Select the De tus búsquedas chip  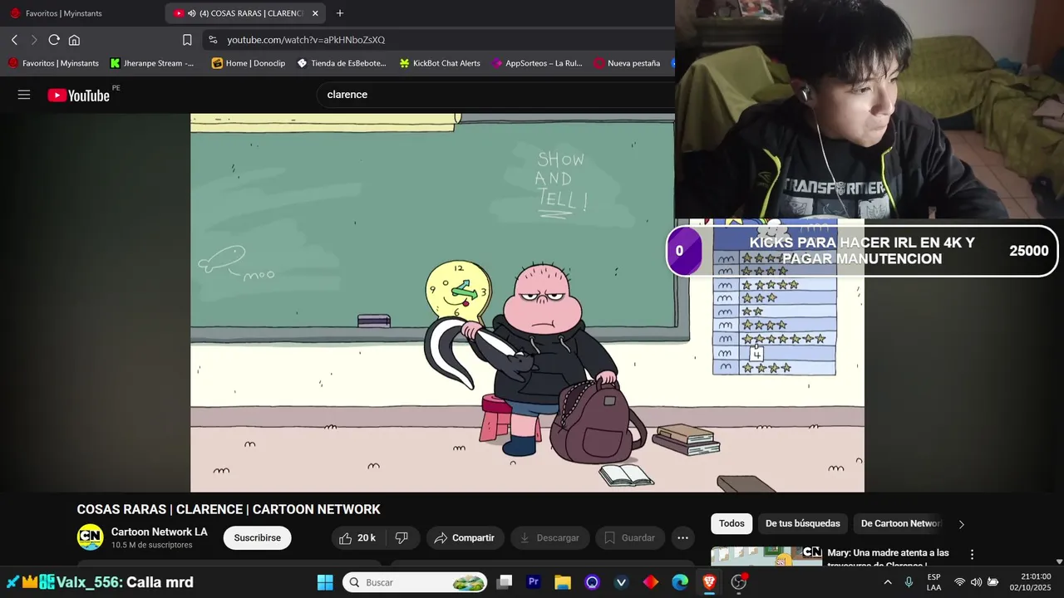pyautogui.click(x=803, y=523)
